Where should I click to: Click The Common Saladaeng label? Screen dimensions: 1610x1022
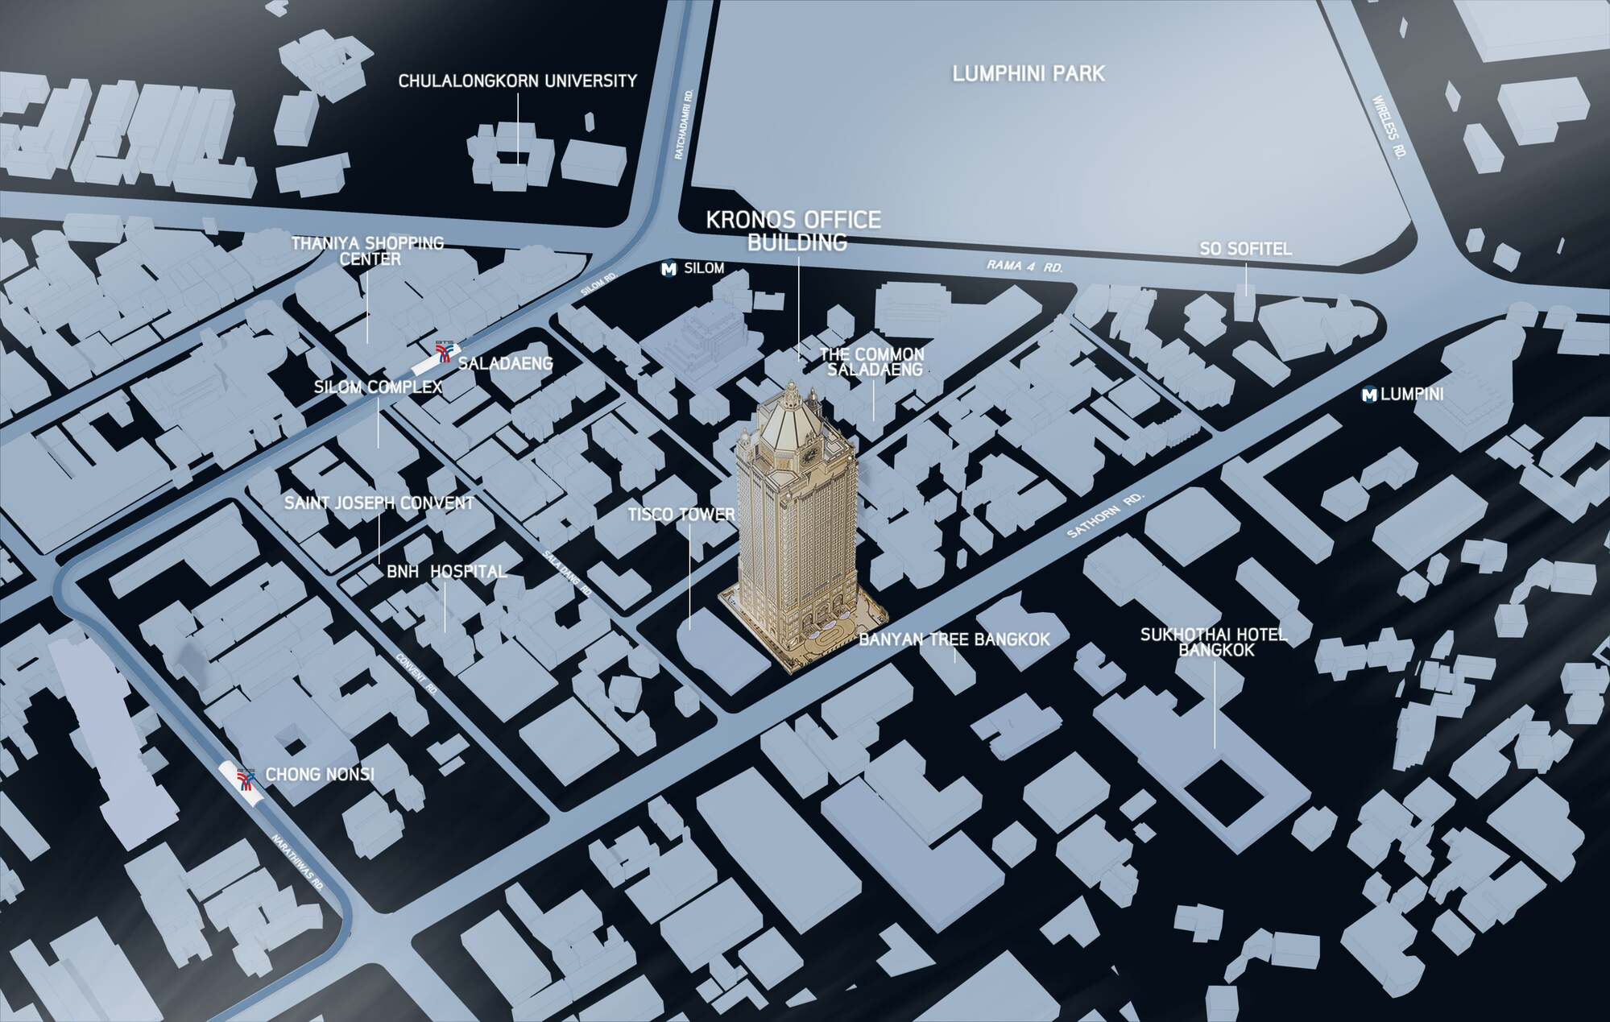871,362
